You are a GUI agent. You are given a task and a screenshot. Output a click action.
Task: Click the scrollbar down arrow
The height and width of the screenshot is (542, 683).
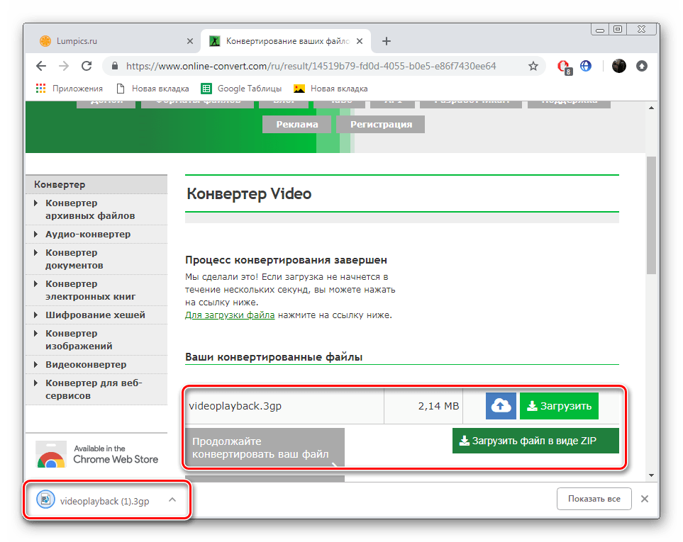coord(652,475)
